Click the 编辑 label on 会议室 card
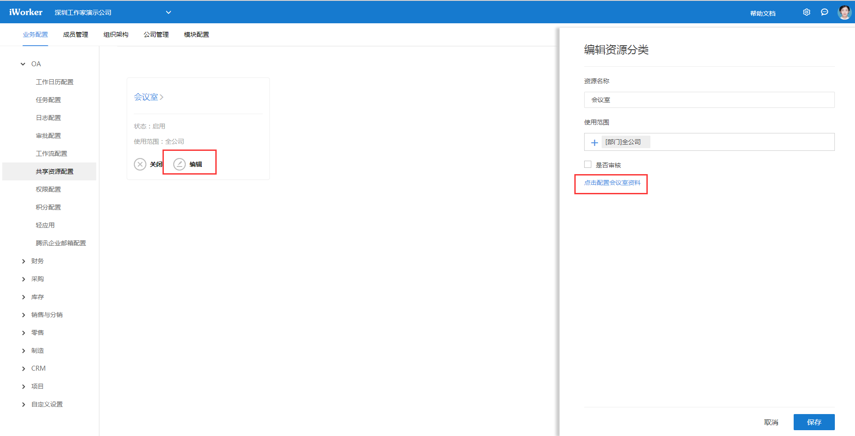 coord(196,164)
